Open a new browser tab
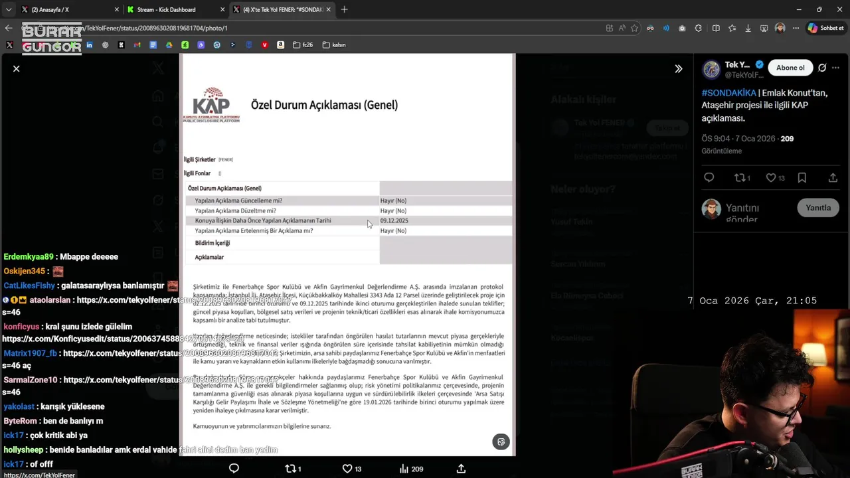 point(344,10)
